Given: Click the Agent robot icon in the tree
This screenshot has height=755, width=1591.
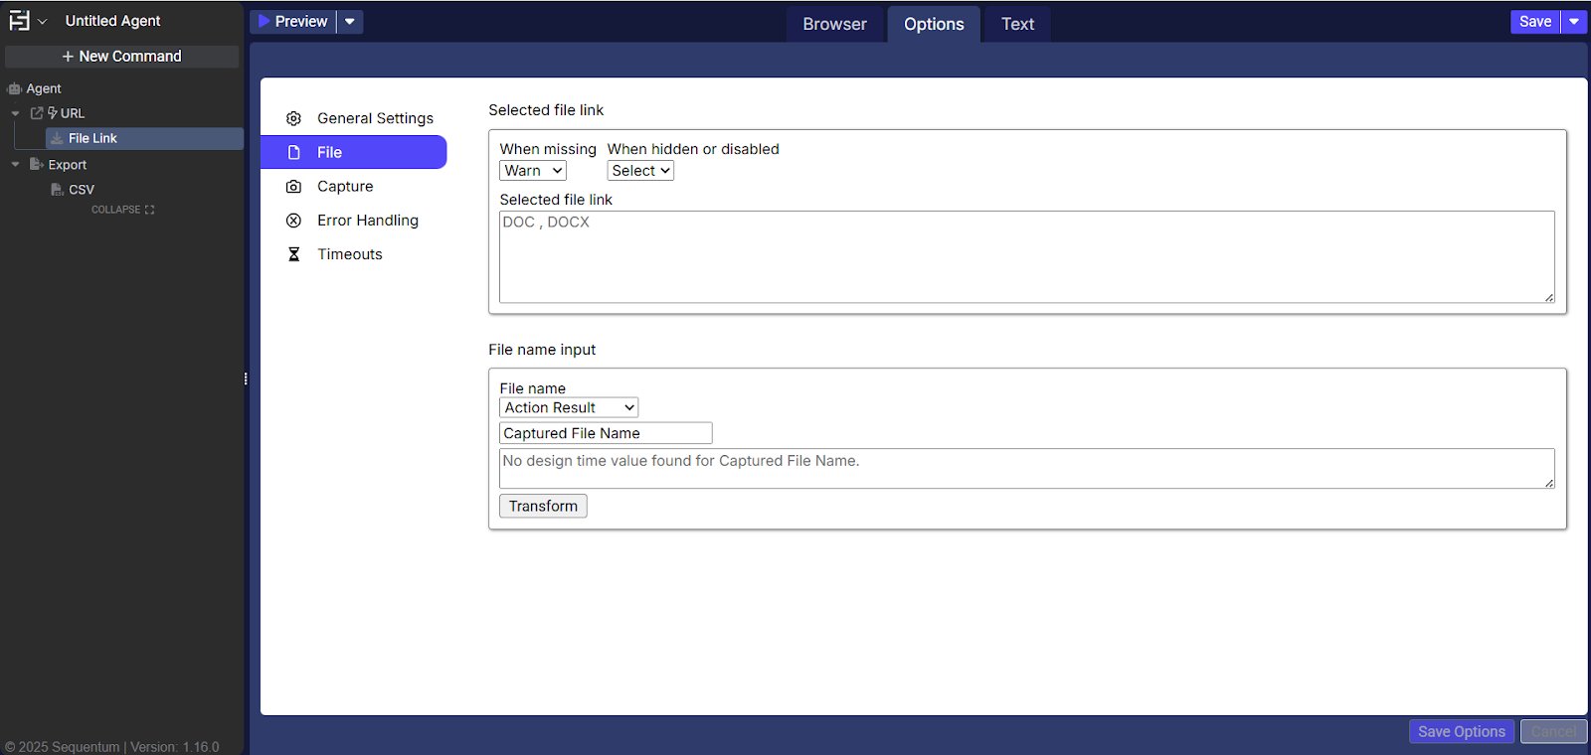Looking at the screenshot, I should pos(15,88).
